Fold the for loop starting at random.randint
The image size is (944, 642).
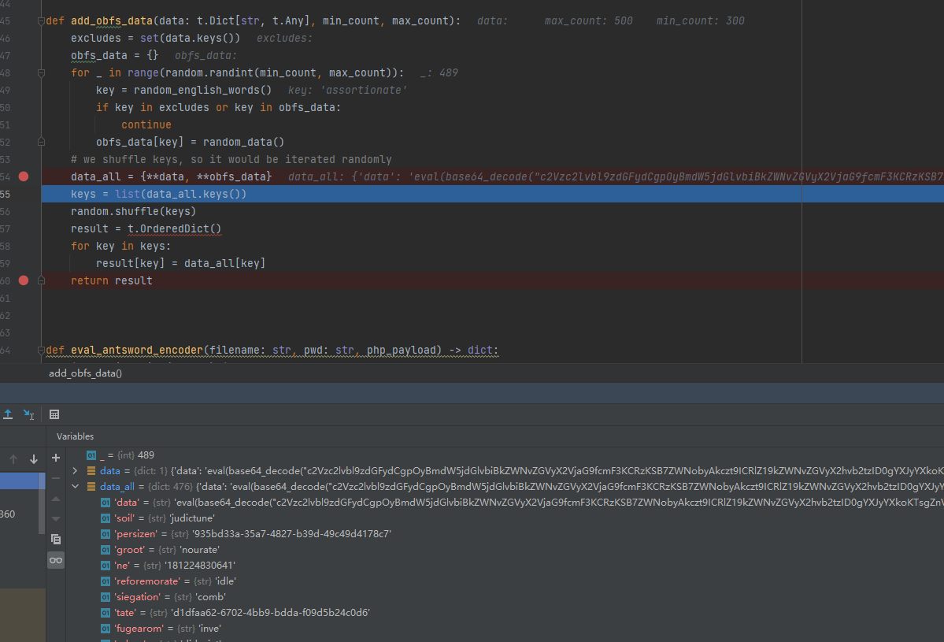click(41, 73)
